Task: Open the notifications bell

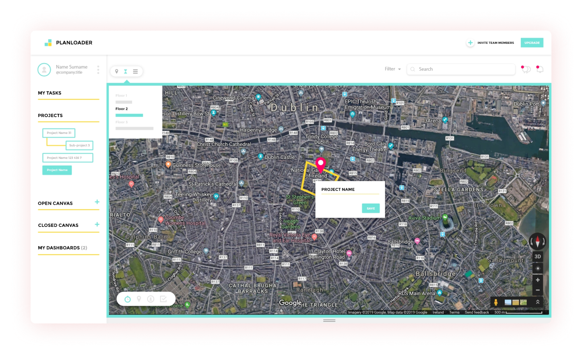Action: click(540, 69)
